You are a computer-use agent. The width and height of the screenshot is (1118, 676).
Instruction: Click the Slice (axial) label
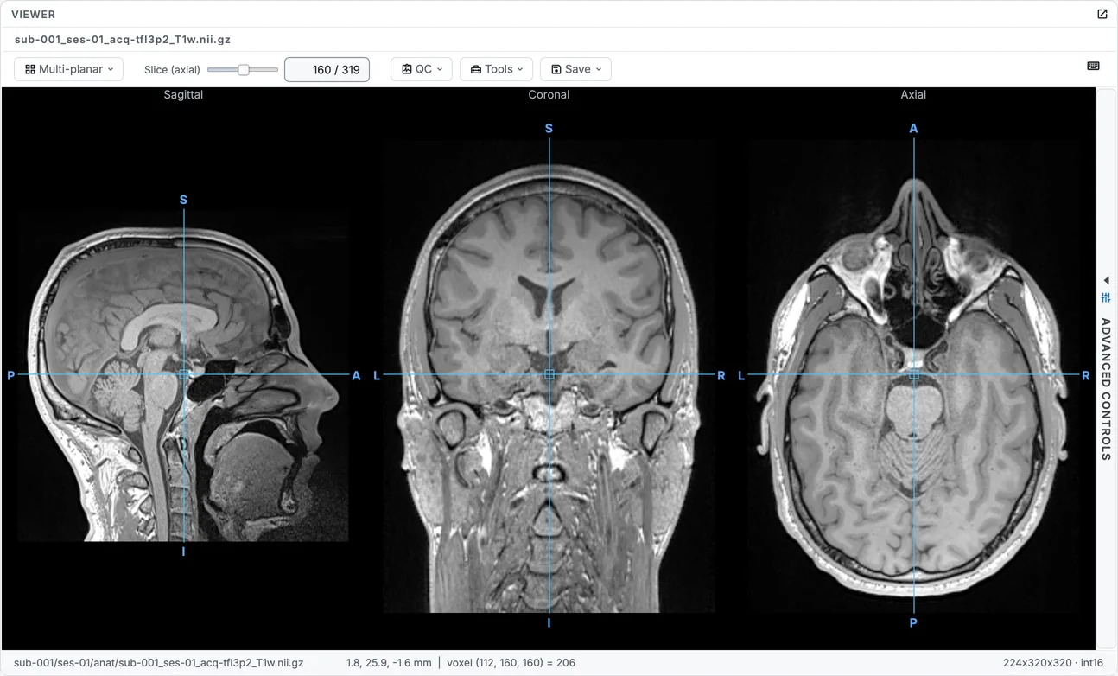coord(172,69)
